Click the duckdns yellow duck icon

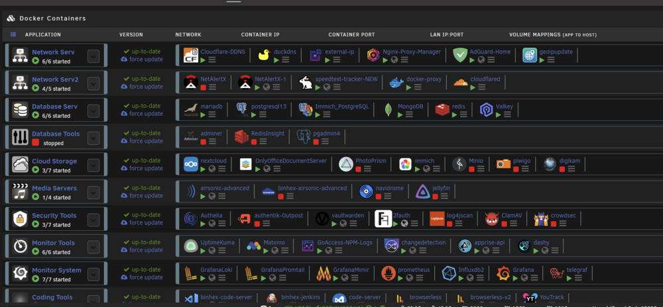coord(265,55)
